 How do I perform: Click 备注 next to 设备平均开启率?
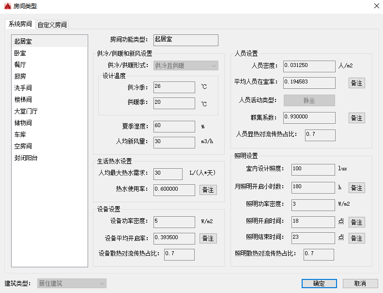pos(208,238)
